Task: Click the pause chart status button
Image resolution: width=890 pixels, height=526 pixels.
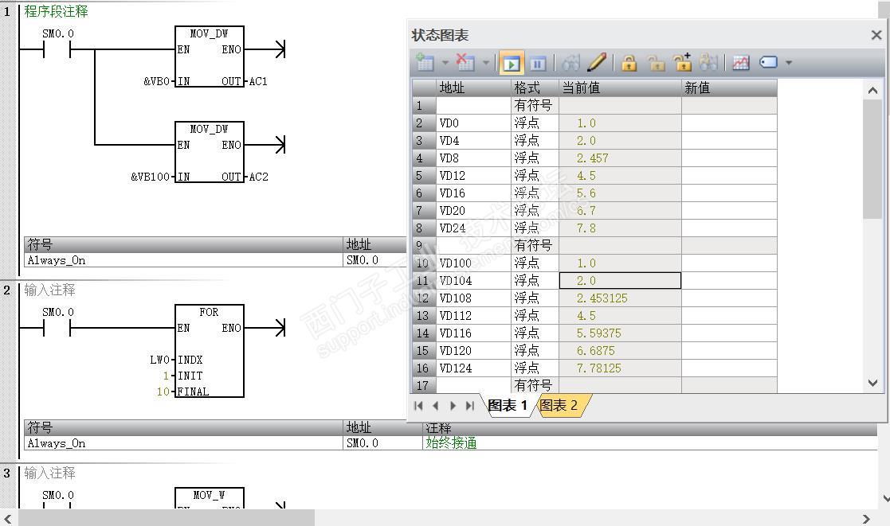Action: tap(537, 63)
